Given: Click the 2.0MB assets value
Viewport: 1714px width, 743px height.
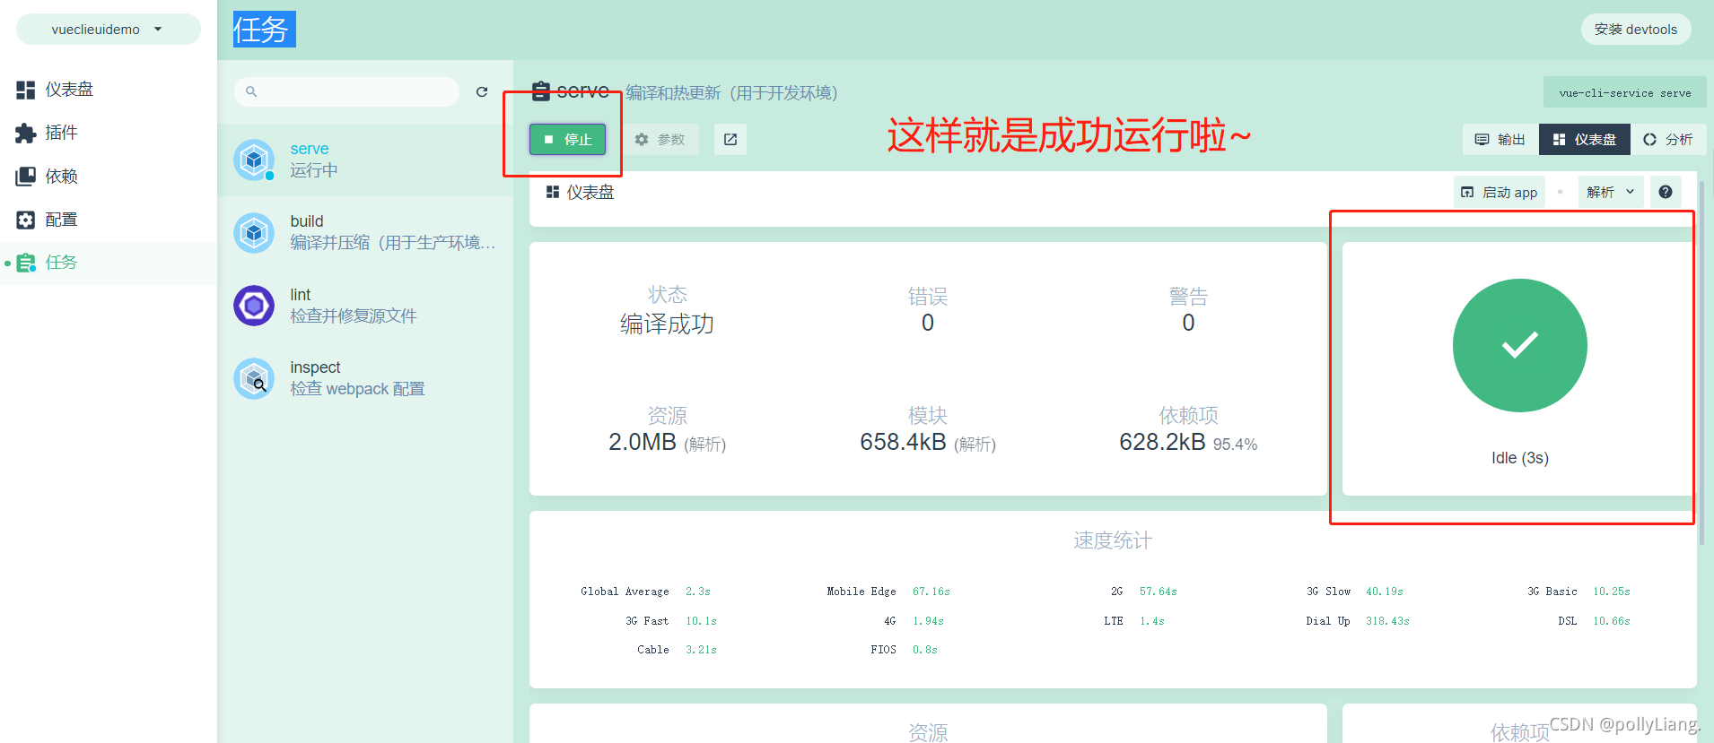Looking at the screenshot, I should [x=643, y=442].
